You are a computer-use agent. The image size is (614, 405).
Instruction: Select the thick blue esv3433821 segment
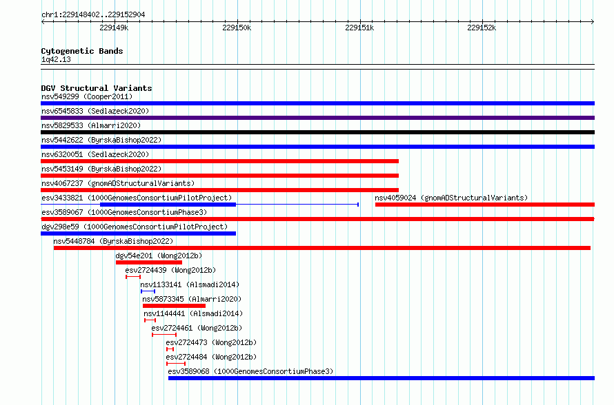168,205
